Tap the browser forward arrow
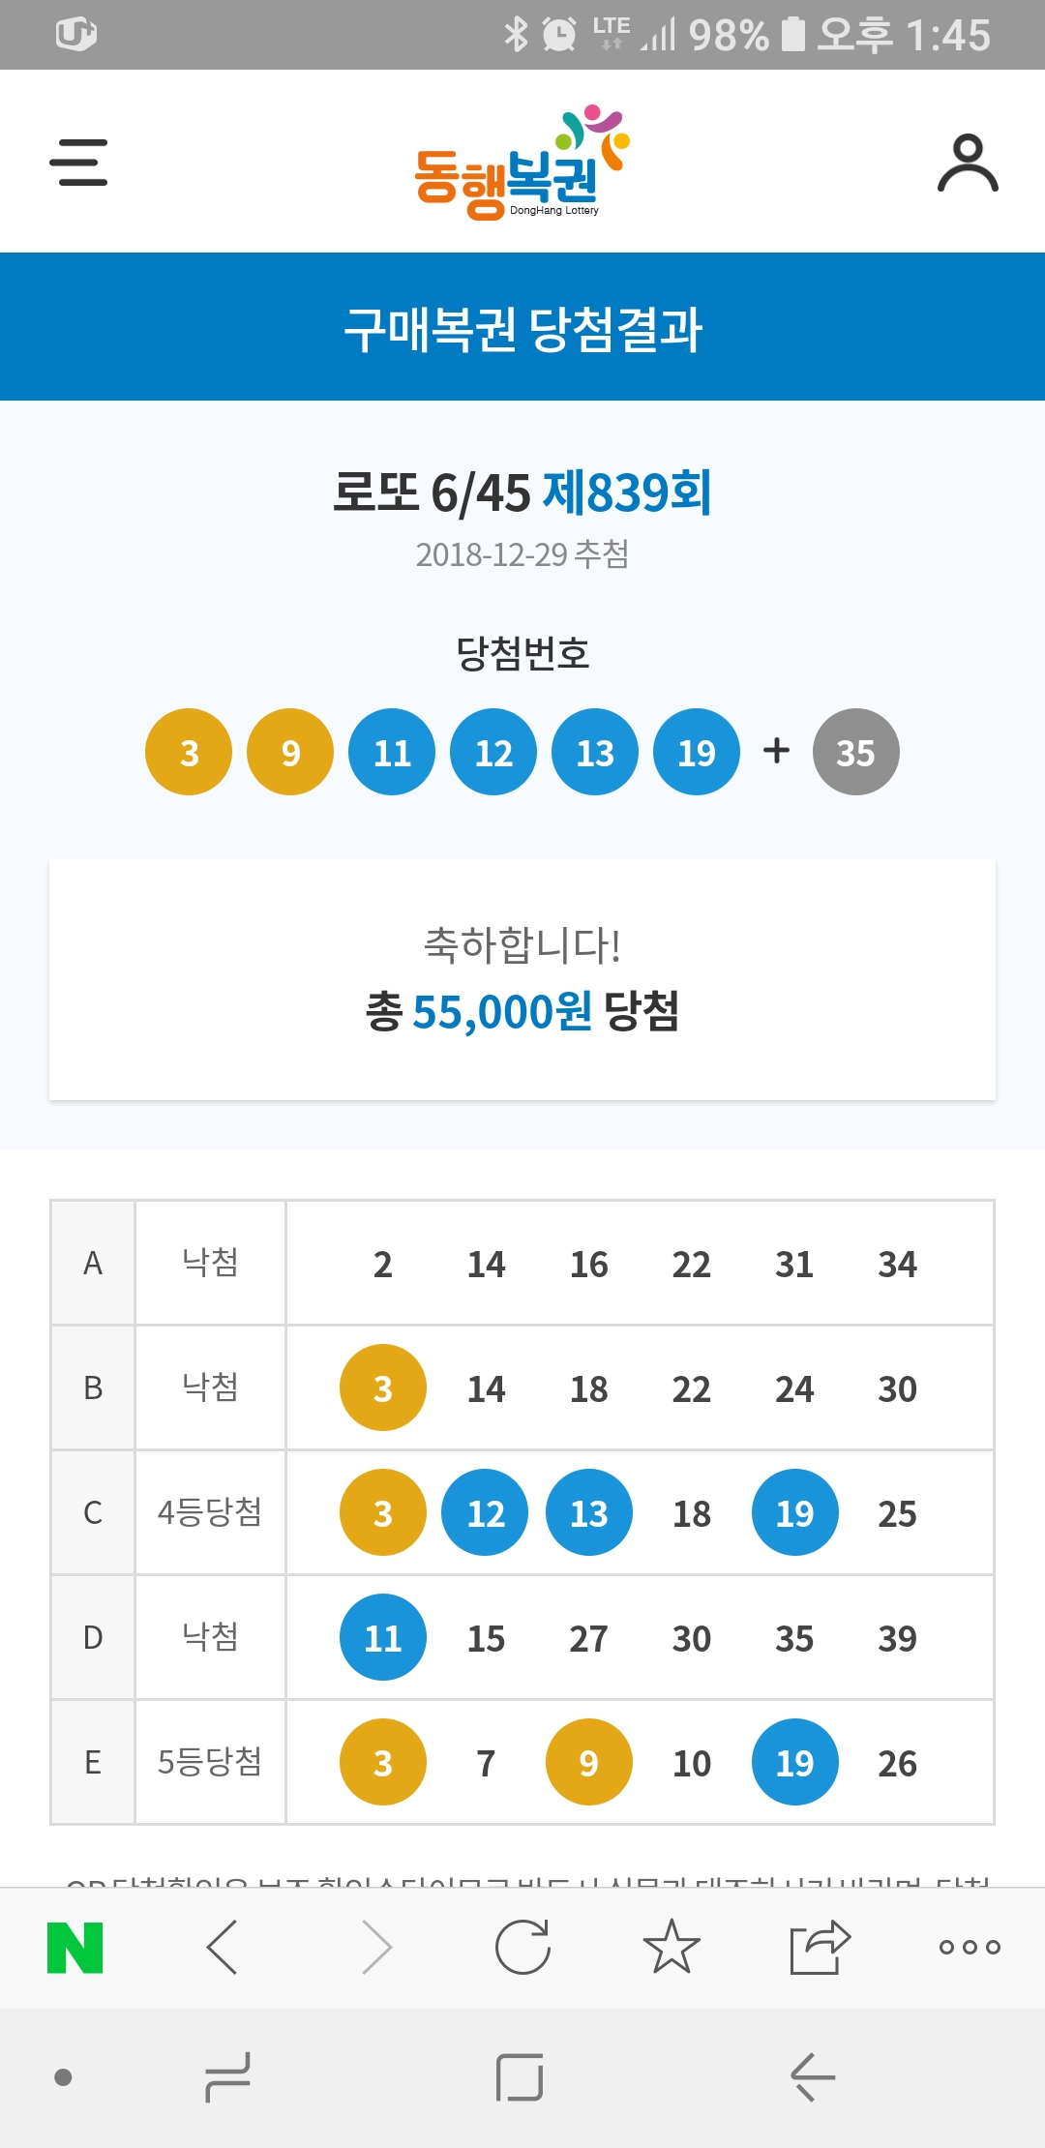Viewport: 1045px width, 2148px height. (375, 1947)
